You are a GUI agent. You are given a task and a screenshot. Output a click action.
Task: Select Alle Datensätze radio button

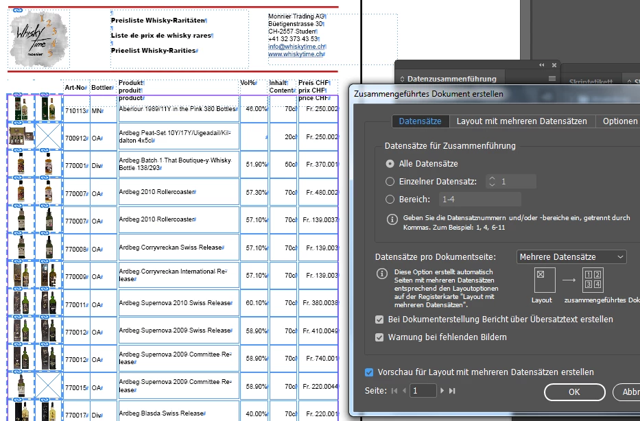(x=390, y=164)
